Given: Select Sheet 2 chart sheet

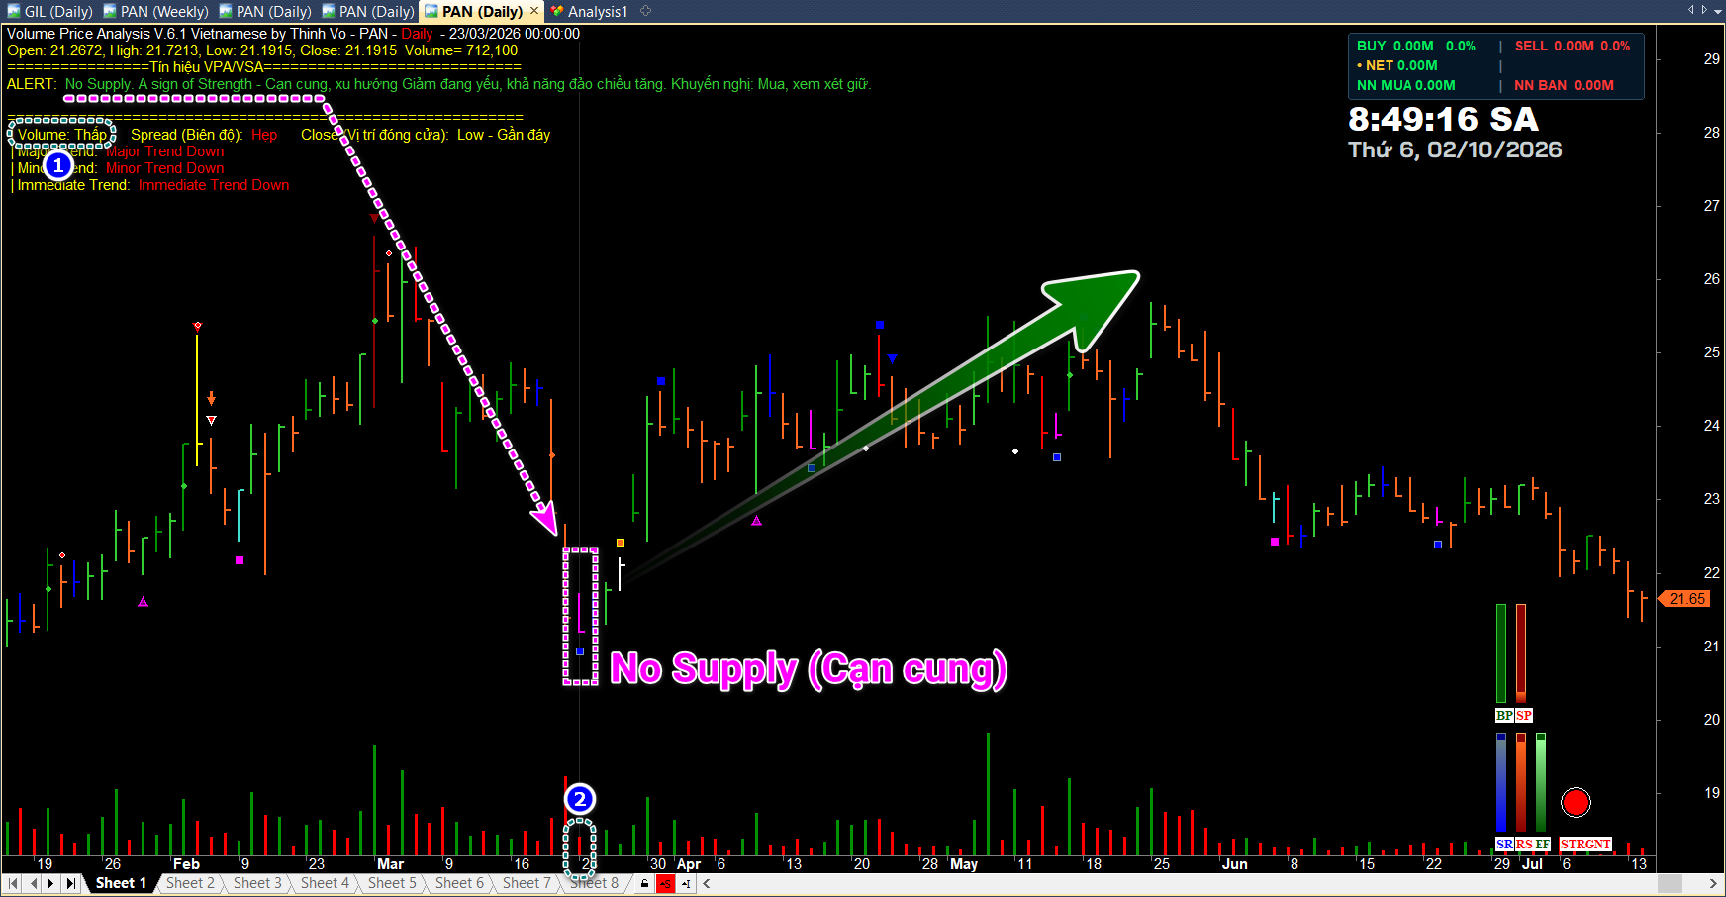Looking at the screenshot, I should [x=190, y=883].
